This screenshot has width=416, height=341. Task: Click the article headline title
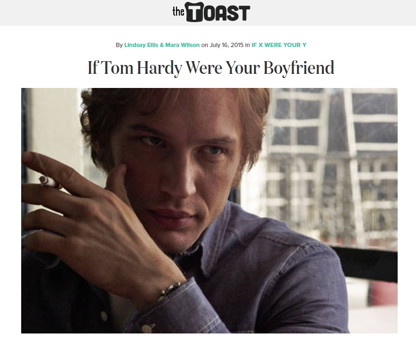pos(211,68)
